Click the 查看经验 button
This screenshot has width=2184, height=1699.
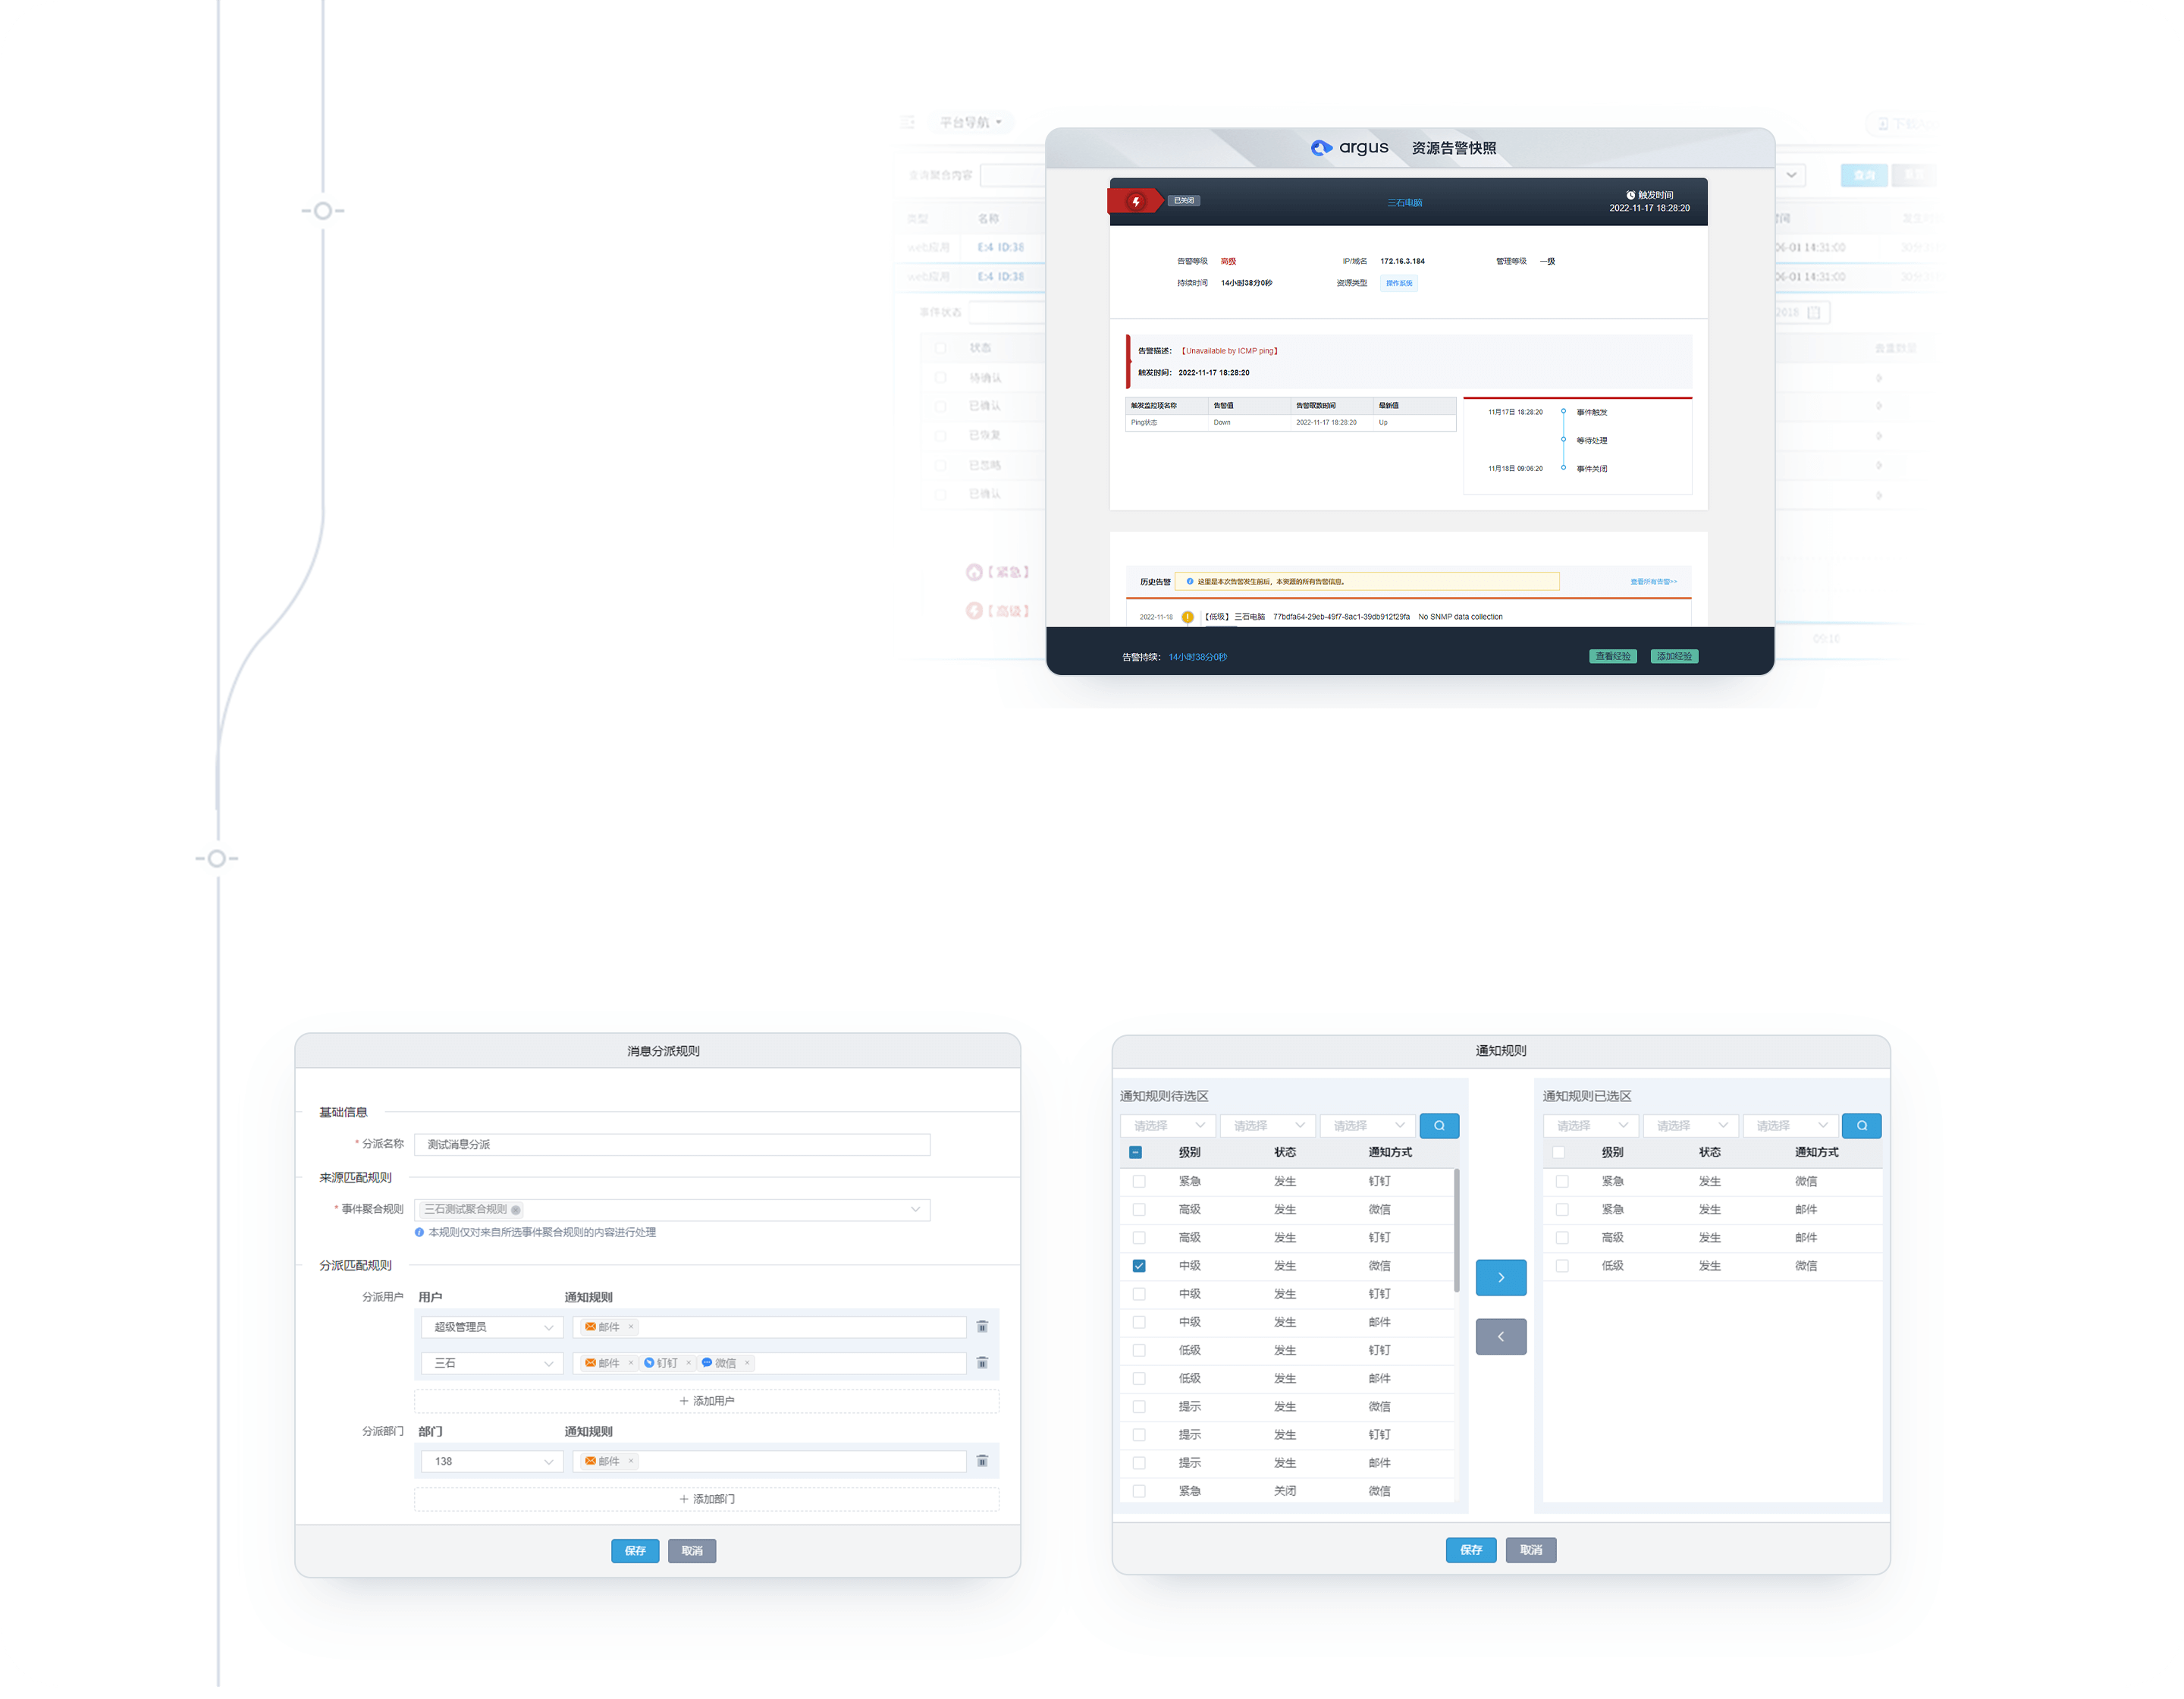point(1613,656)
